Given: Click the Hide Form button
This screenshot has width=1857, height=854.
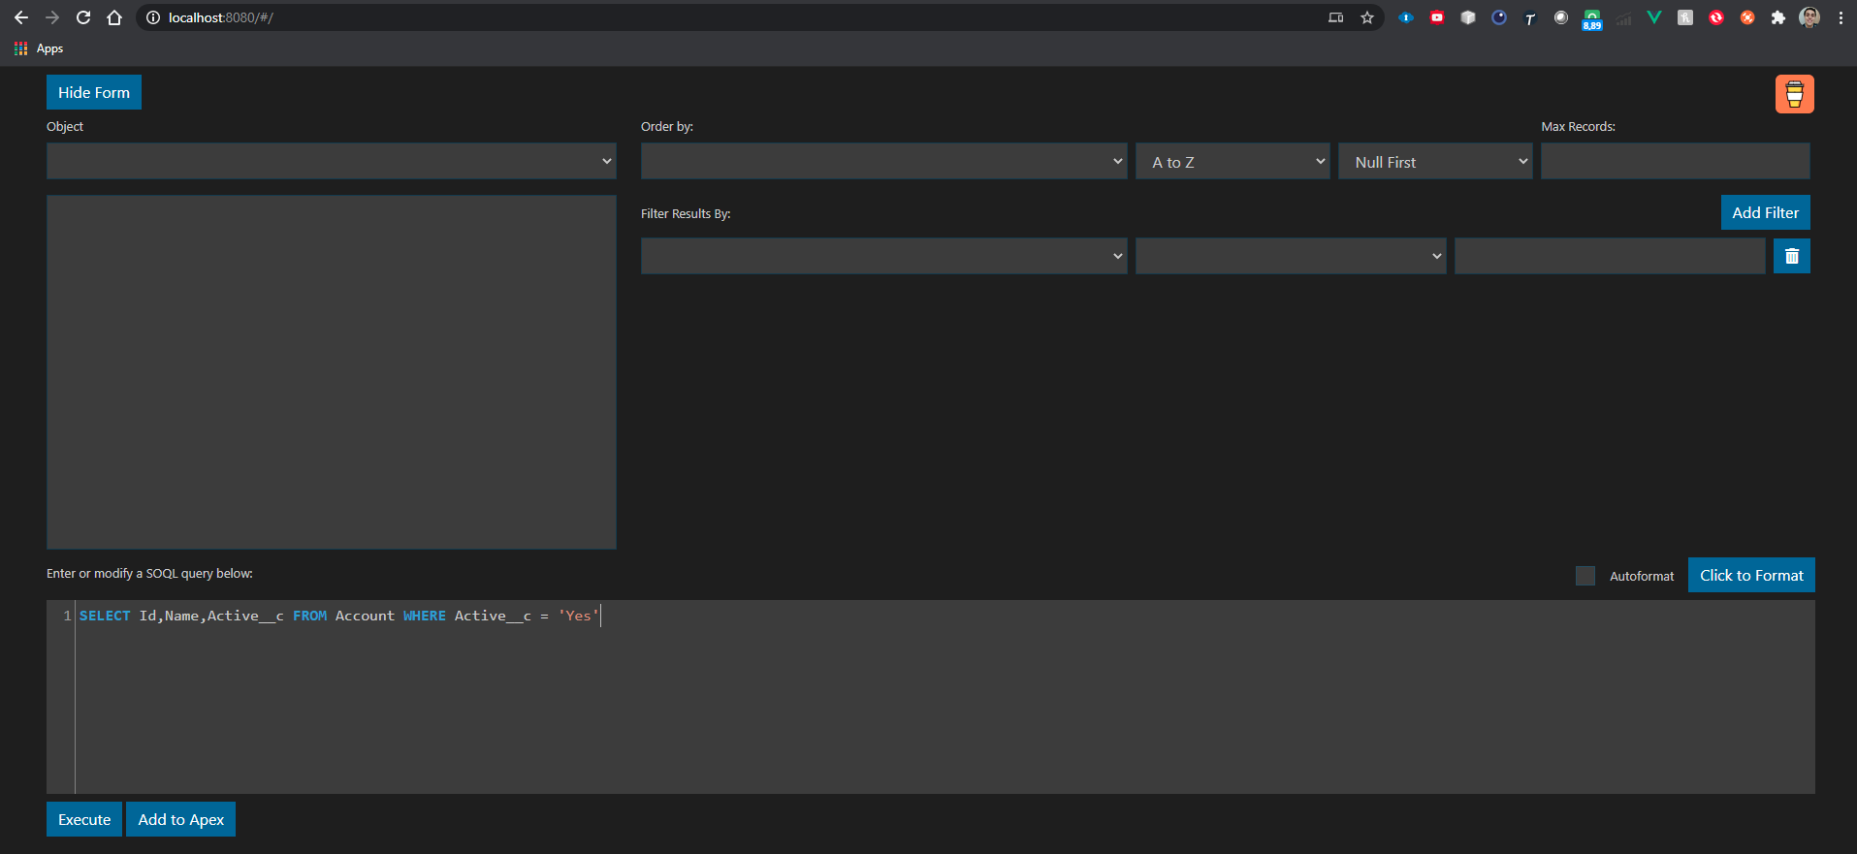Looking at the screenshot, I should tap(94, 92).
